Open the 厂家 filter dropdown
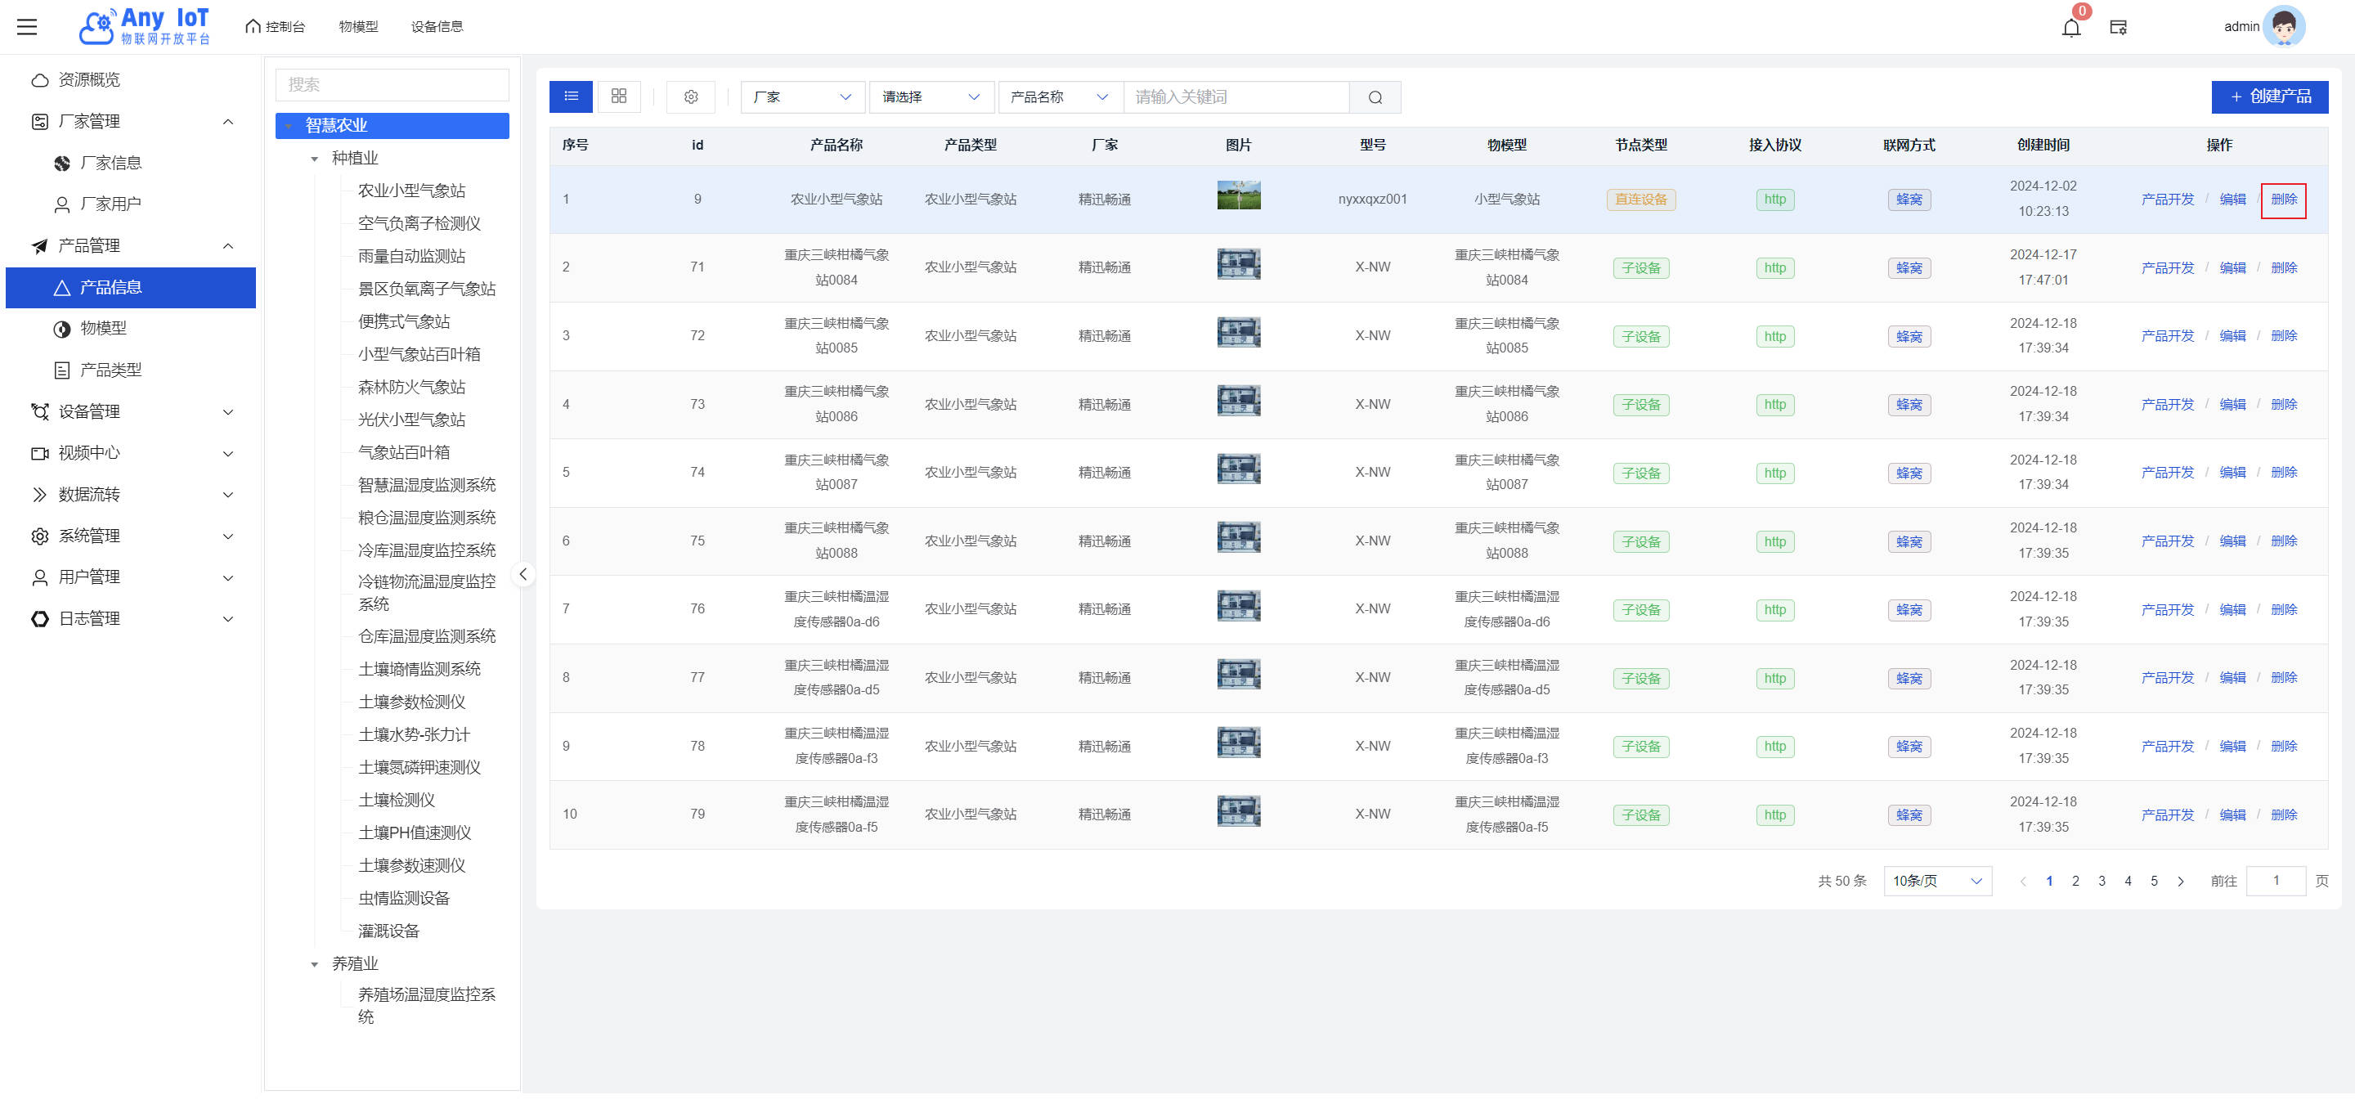The height and width of the screenshot is (1104, 2355). tap(801, 96)
